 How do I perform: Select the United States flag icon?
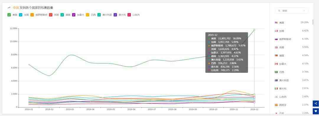(x=276, y=23)
